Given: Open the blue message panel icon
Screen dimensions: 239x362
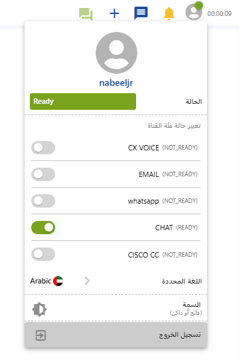Looking at the screenshot, I should (x=141, y=13).
